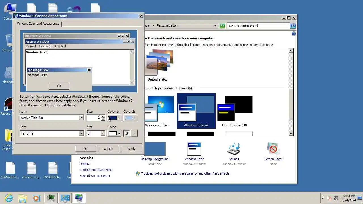Open Windows Media Player from the taskbar
The width and height of the screenshot is (363, 204).
pyautogui.click(x=36, y=198)
